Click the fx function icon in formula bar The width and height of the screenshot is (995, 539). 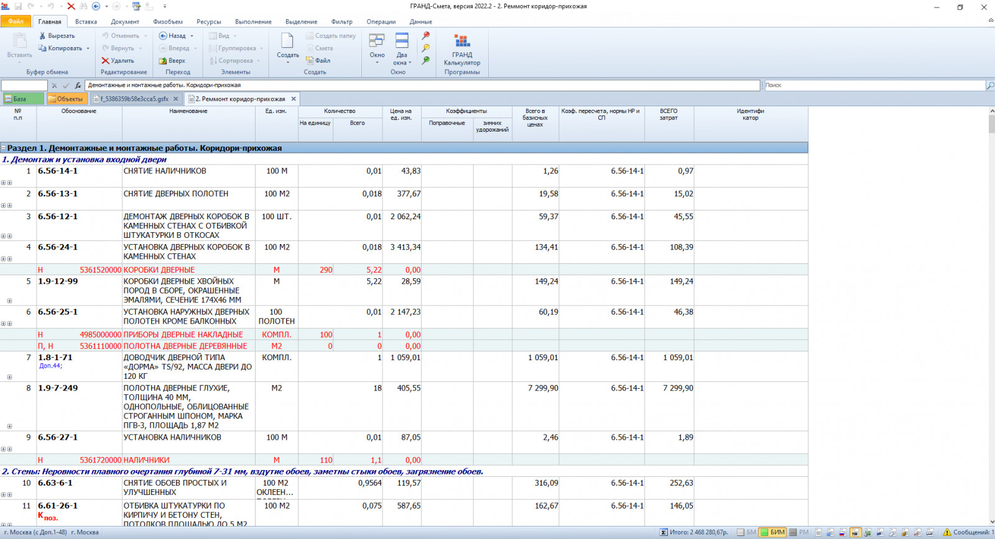[x=78, y=86]
